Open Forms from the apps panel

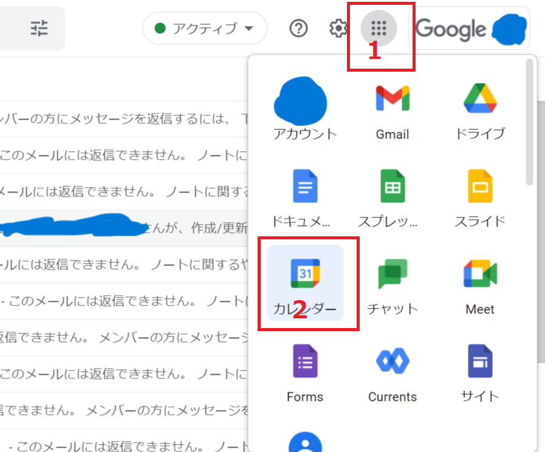tap(305, 372)
